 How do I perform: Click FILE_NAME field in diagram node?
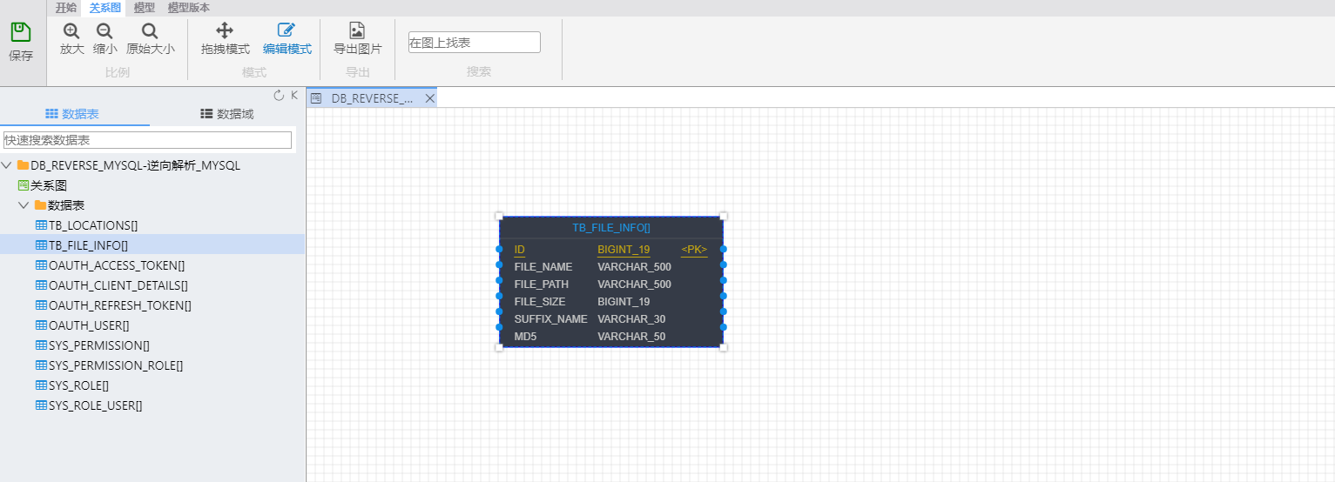coord(543,267)
